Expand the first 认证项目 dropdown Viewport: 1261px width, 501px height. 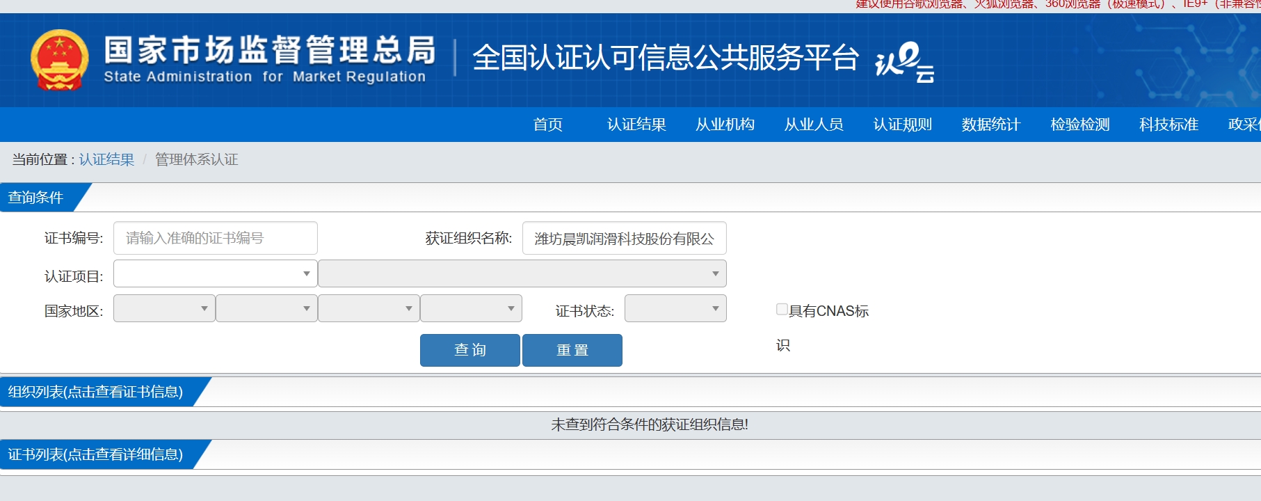[216, 273]
